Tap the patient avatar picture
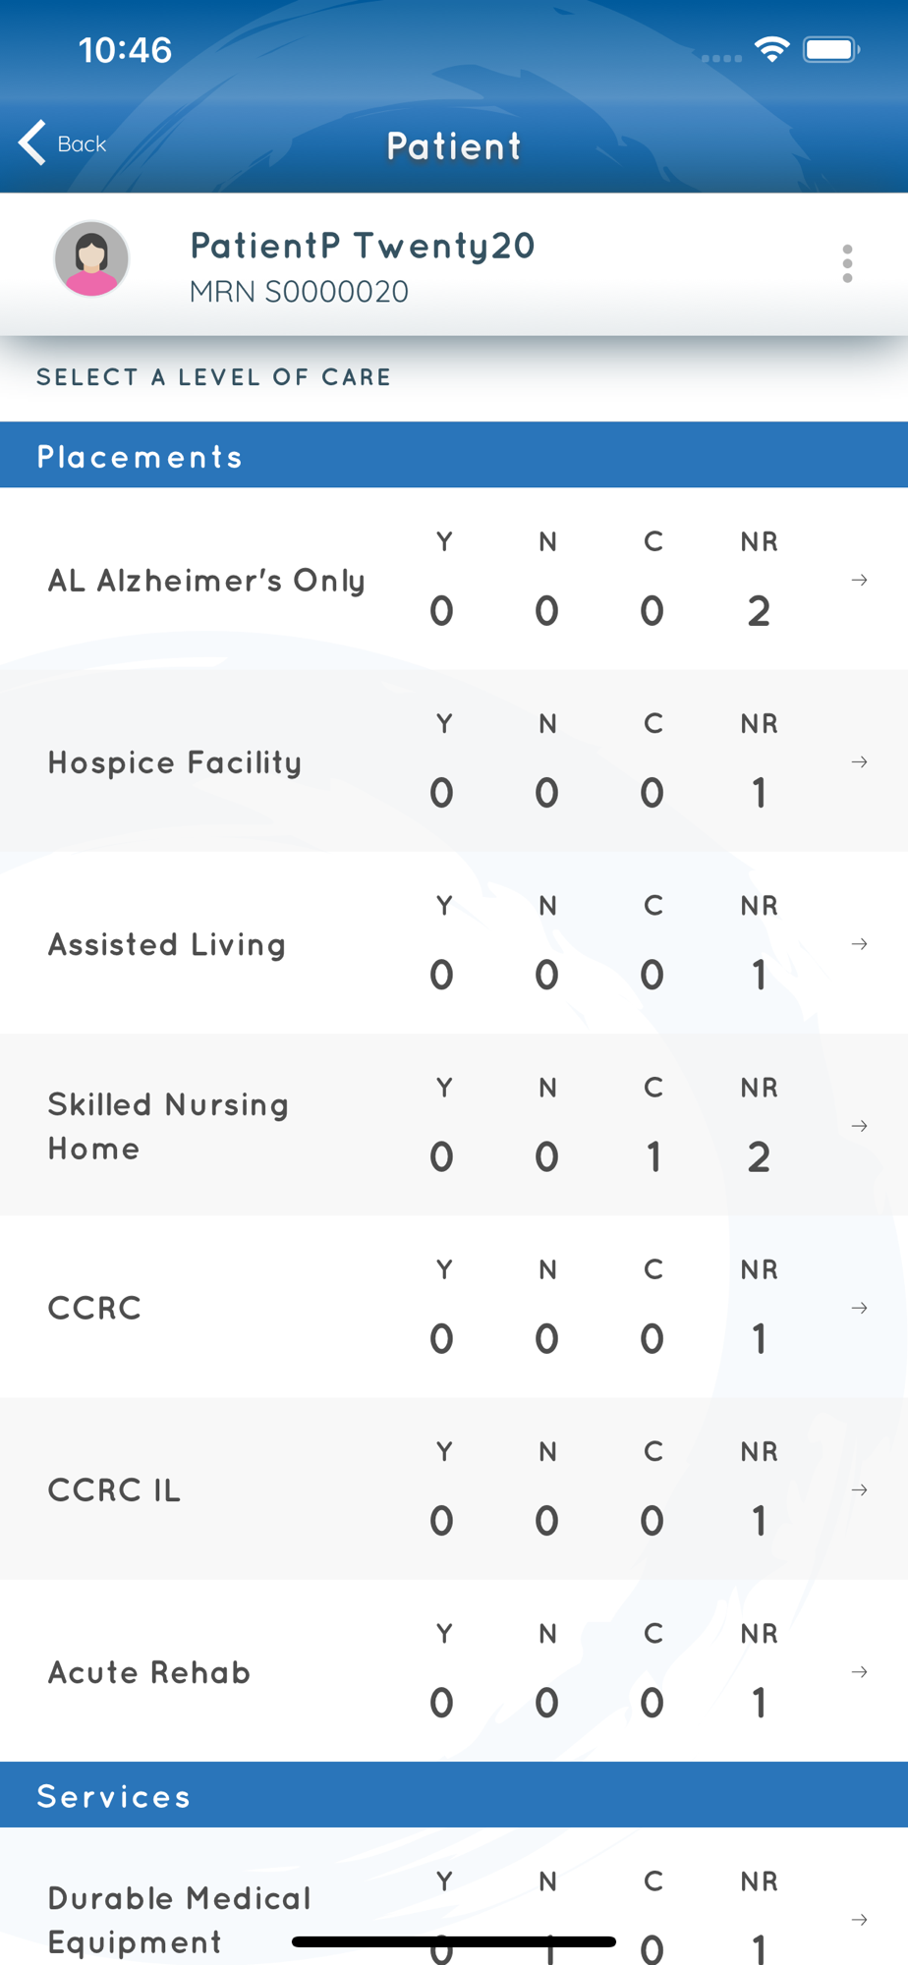 [91, 259]
